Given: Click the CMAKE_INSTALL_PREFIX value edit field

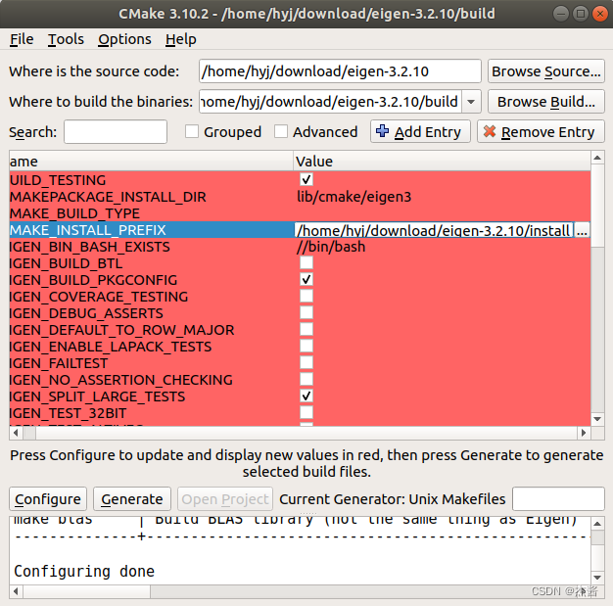Looking at the screenshot, I should 434,230.
